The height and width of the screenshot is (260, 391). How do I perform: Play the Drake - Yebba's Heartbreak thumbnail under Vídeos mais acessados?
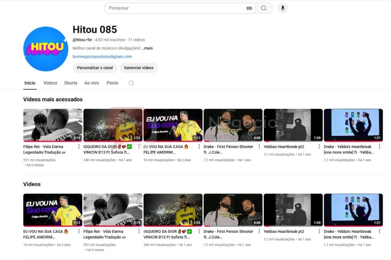click(x=353, y=125)
